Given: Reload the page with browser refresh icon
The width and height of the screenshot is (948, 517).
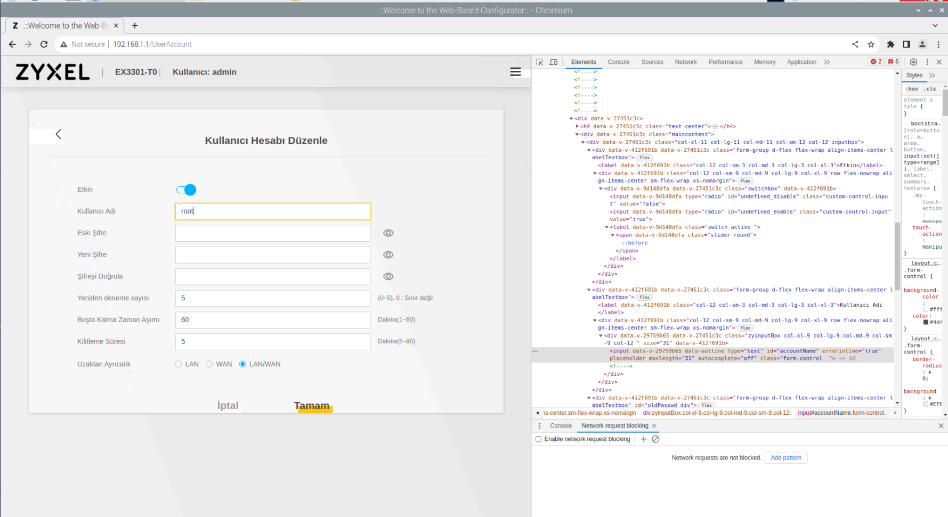Looking at the screenshot, I should point(44,44).
